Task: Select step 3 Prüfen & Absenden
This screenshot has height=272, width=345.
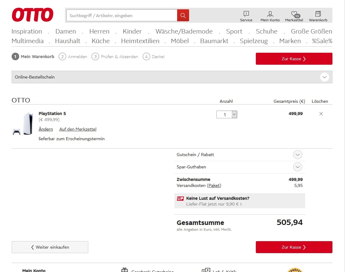Action: click(115, 57)
